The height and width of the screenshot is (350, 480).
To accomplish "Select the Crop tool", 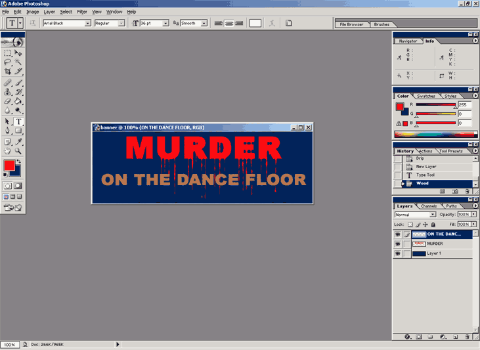I will coord(7,72).
